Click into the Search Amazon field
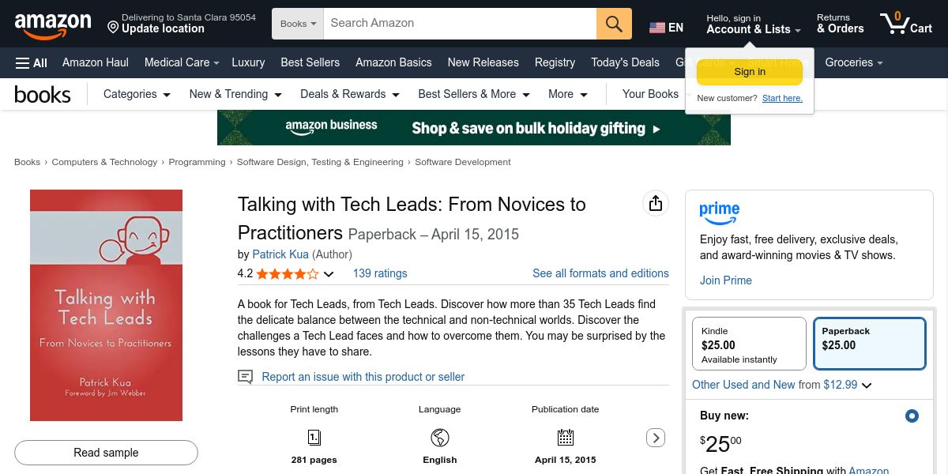The height and width of the screenshot is (474, 948). tap(460, 24)
